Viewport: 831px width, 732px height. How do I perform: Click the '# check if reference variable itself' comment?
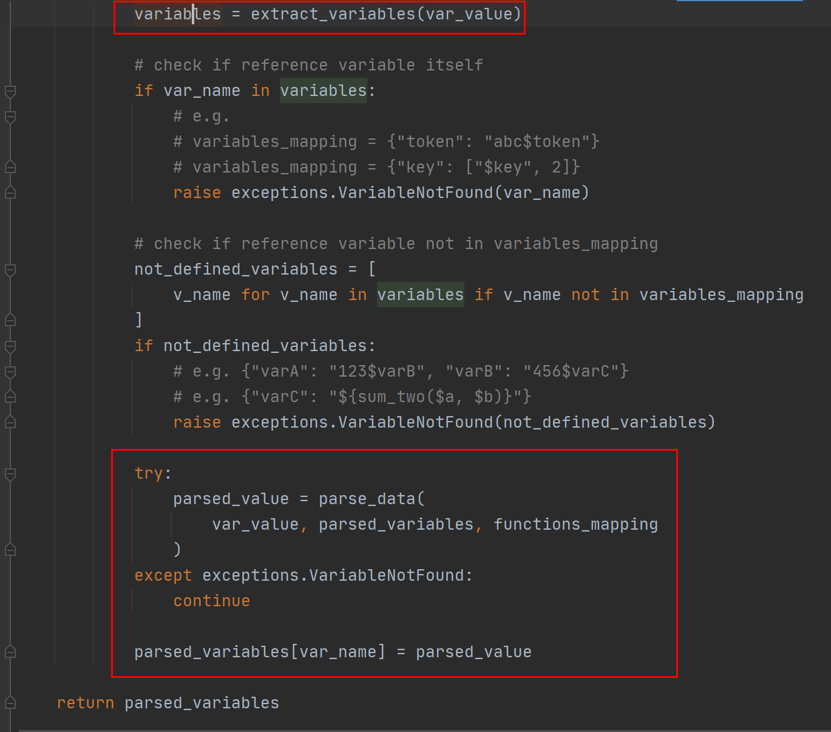click(309, 65)
